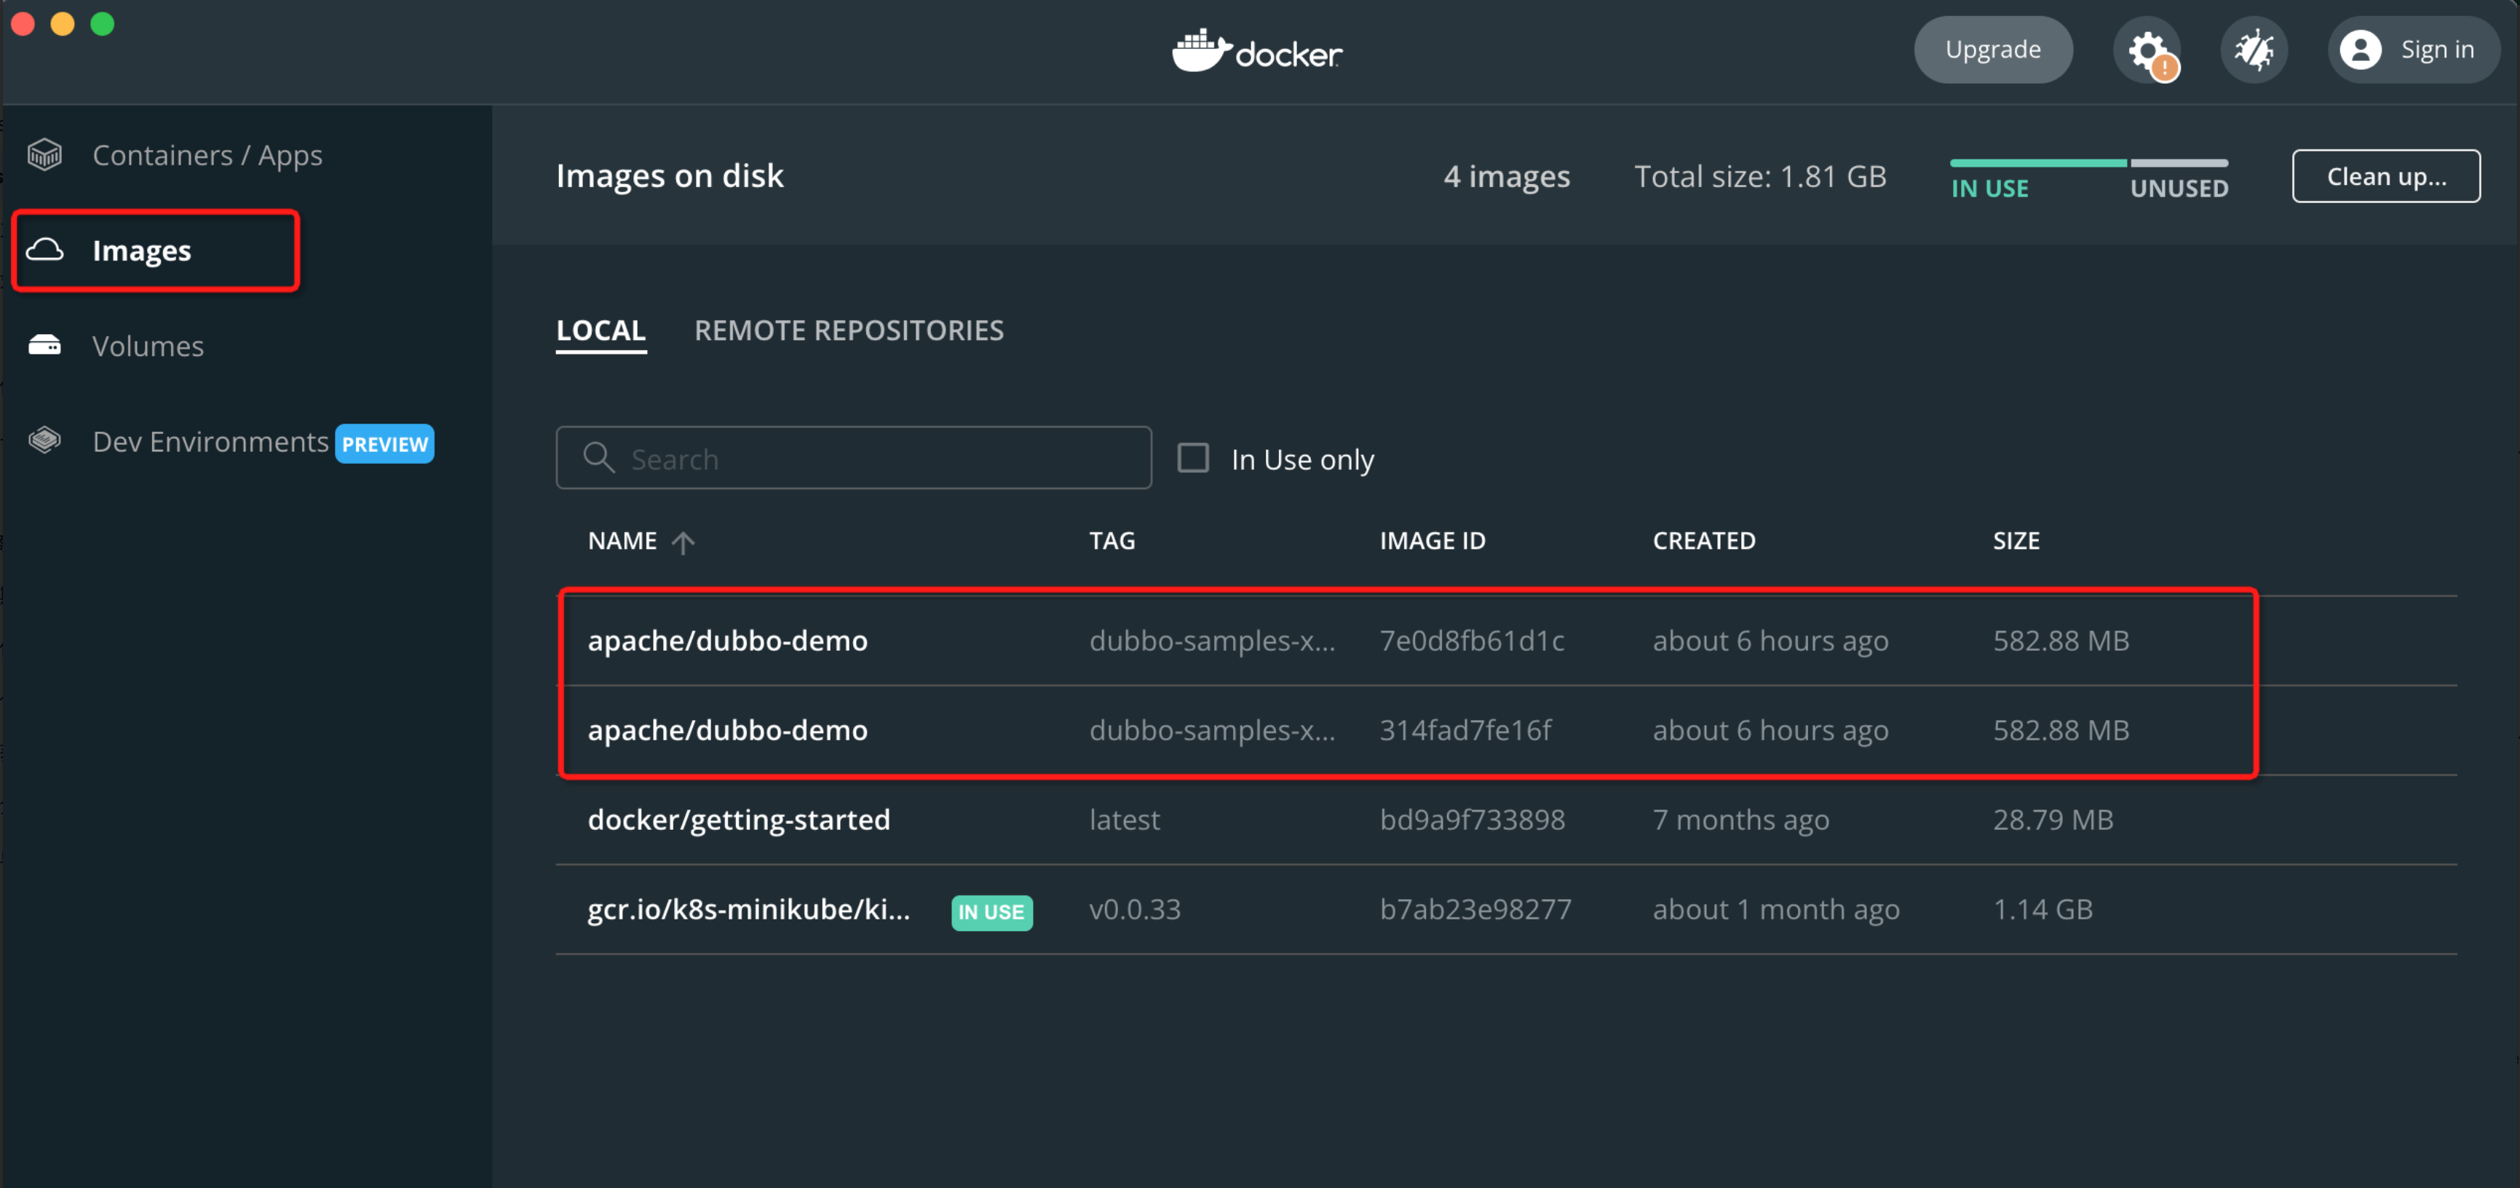Select the LOCAL tab

(601, 330)
